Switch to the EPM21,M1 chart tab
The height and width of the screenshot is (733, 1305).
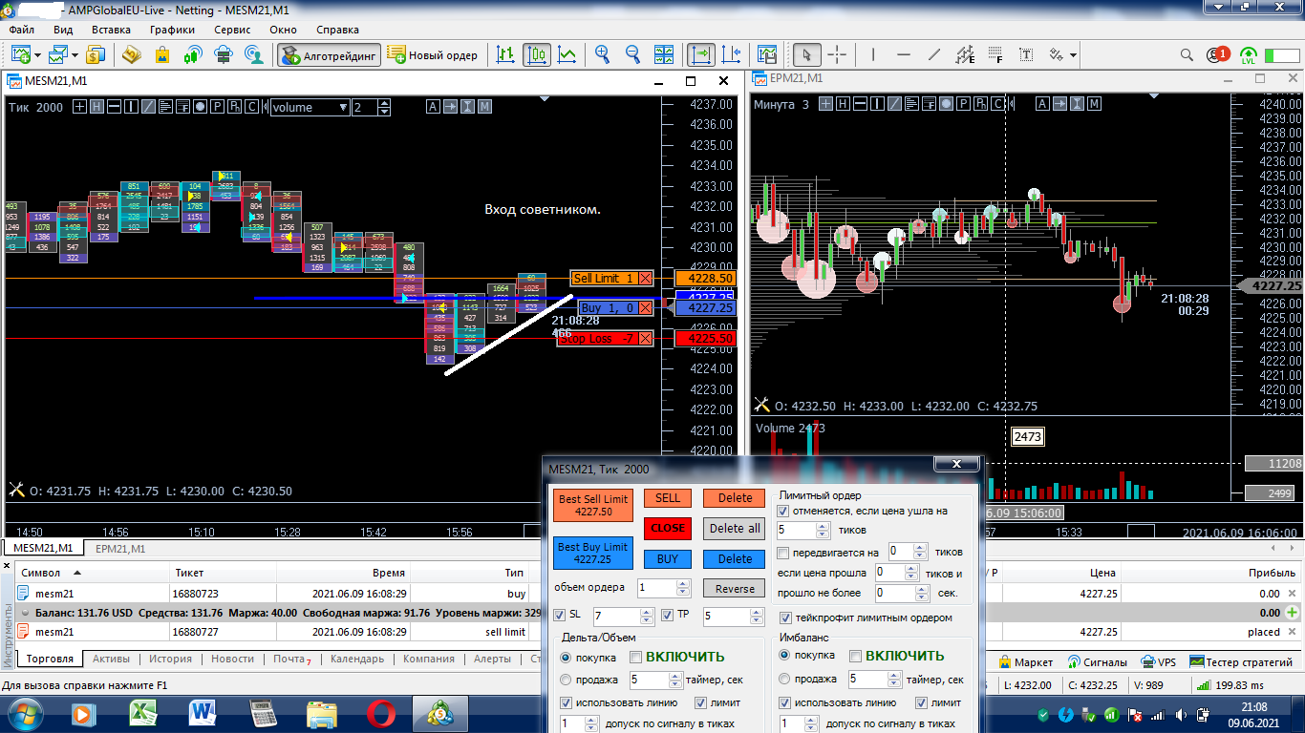pyautogui.click(x=120, y=549)
